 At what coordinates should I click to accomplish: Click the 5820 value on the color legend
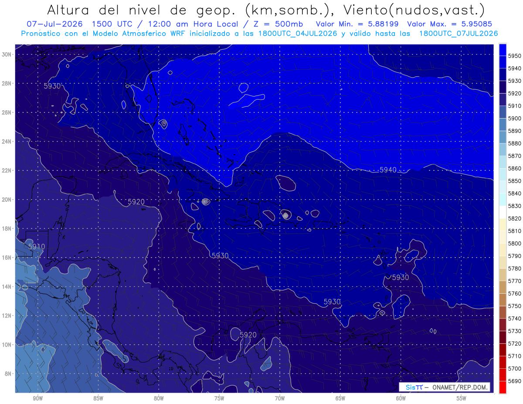tap(514, 218)
